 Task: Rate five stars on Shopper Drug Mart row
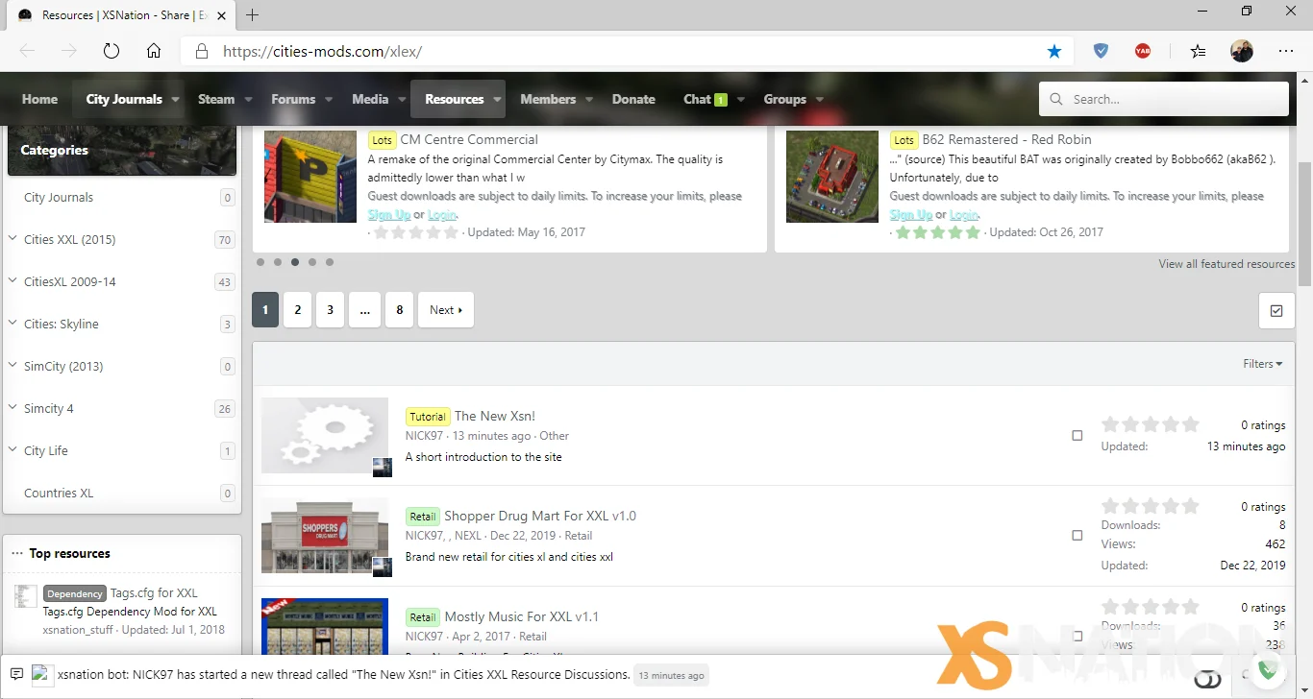(1191, 506)
